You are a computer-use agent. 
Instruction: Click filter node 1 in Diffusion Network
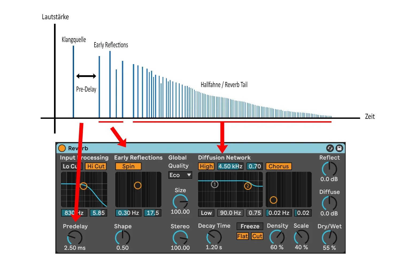point(214,184)
